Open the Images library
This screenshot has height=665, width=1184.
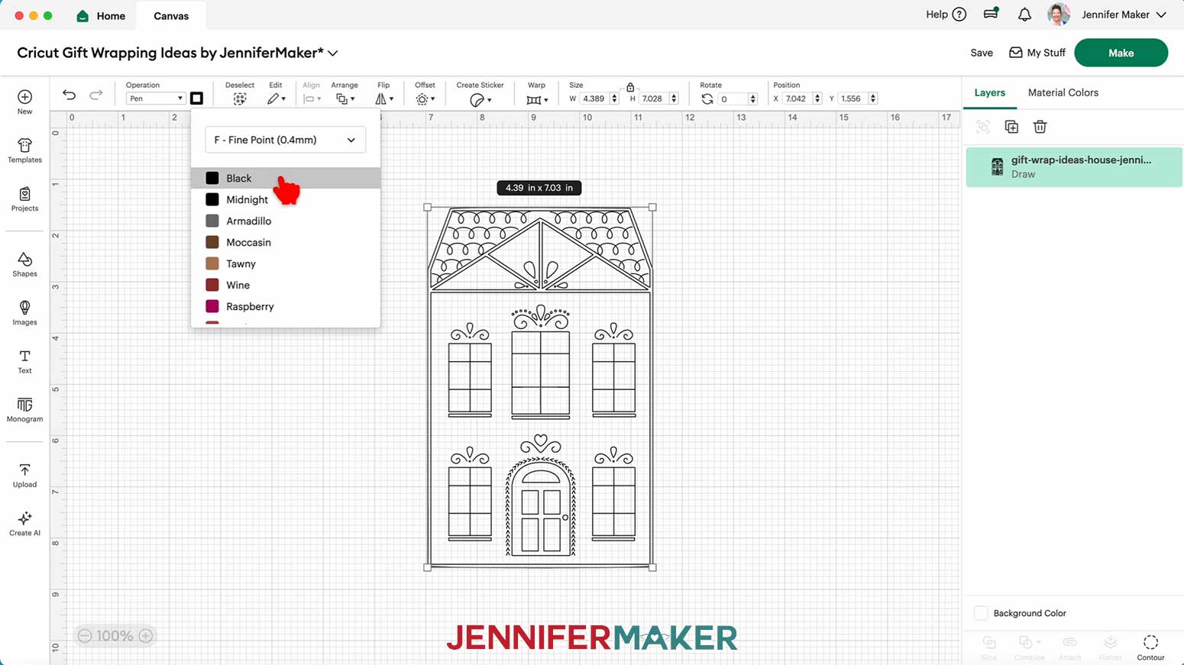[24, 308]
